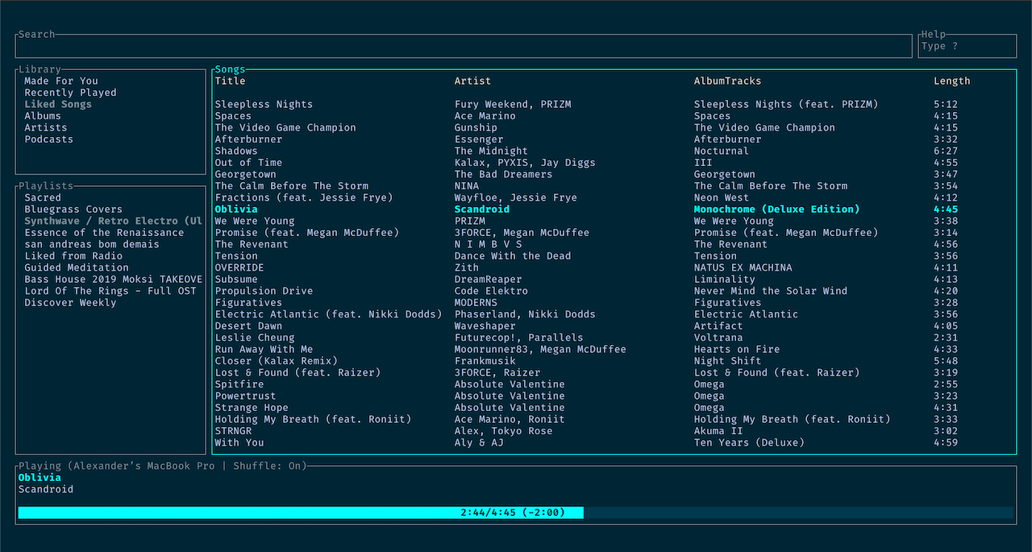This screenshot has width=1032, height=552.
Task: Select the song Propulsion Drive
Action: (264, 291)
